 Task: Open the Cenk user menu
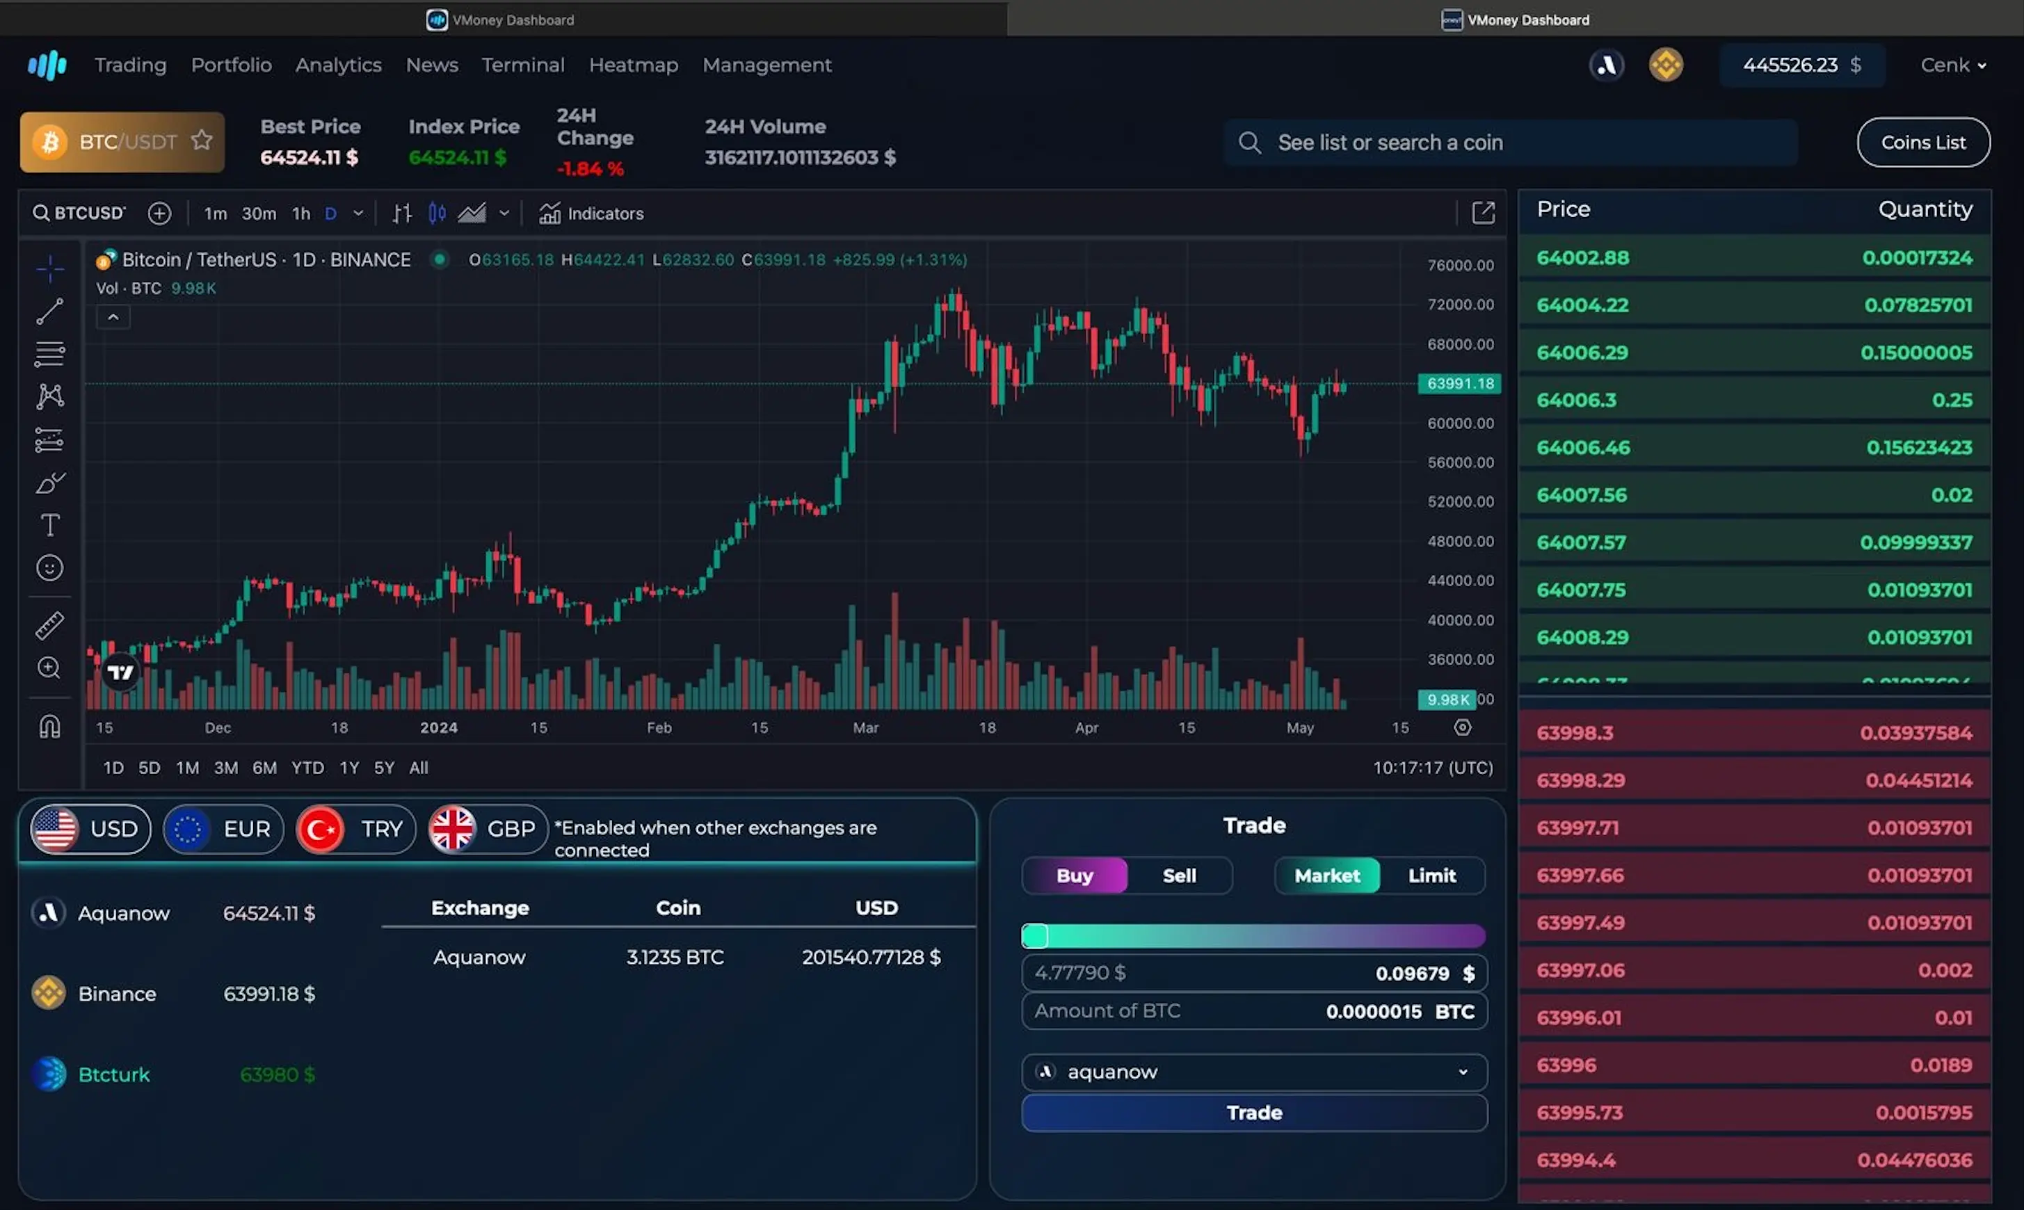(x=1953, y=65)
